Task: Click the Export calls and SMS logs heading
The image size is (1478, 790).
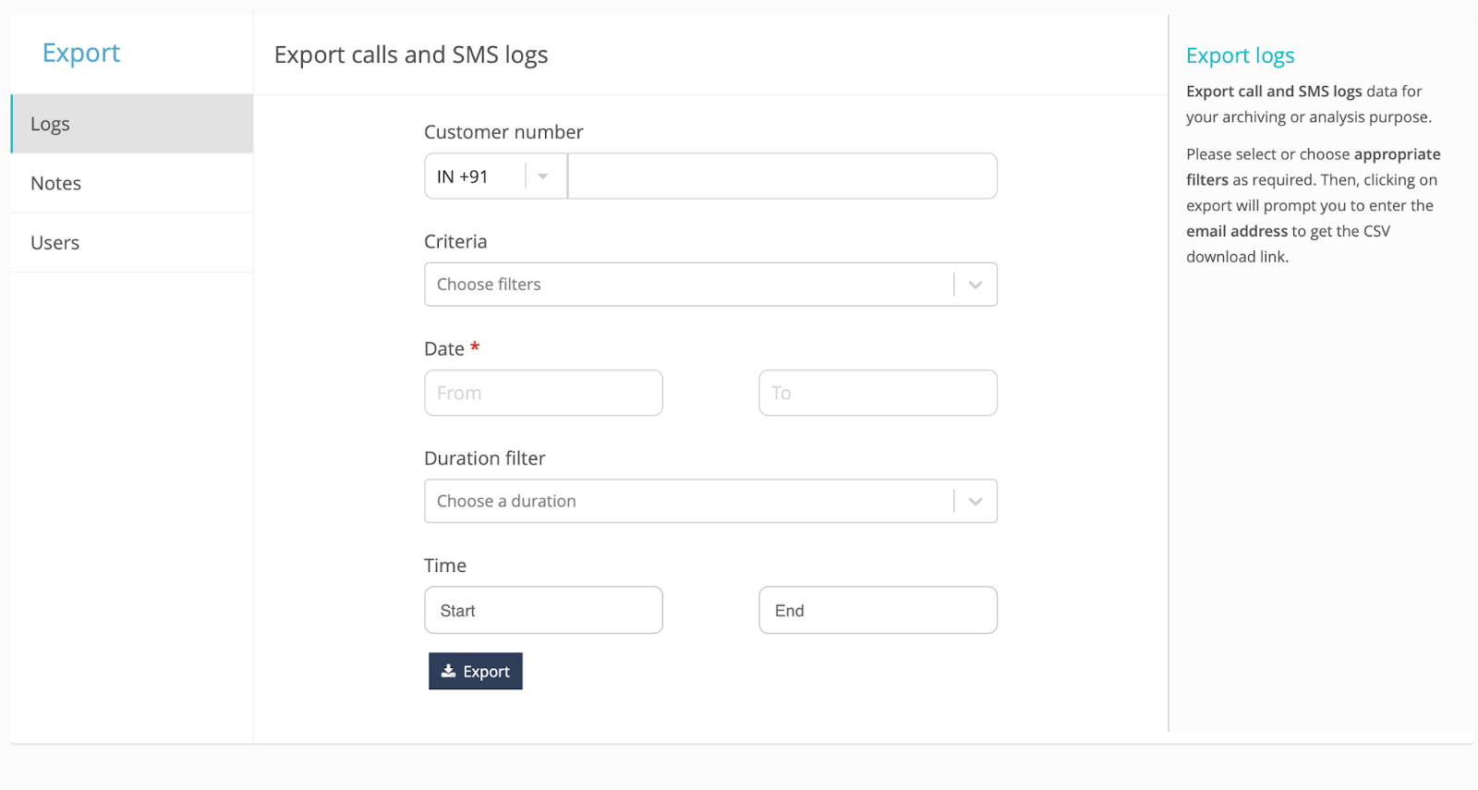Action: [x=411, y=55]
